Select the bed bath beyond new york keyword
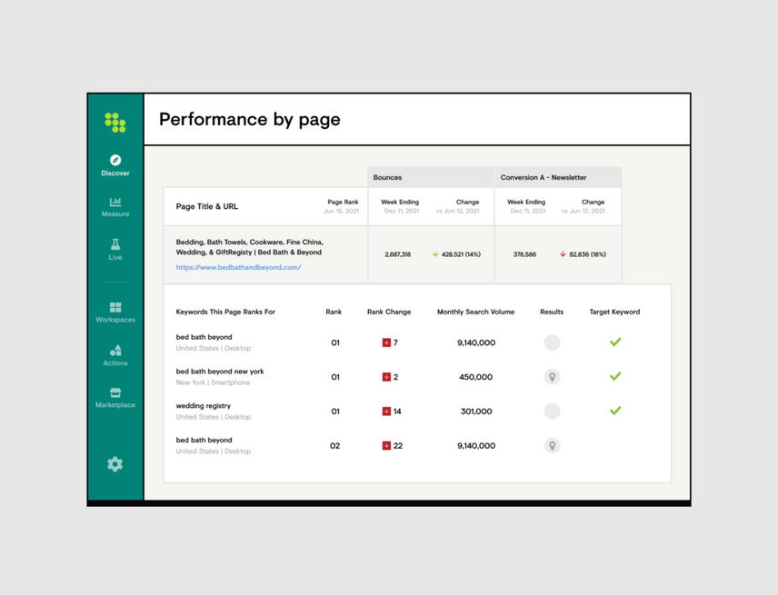 [x=220, y=372]
